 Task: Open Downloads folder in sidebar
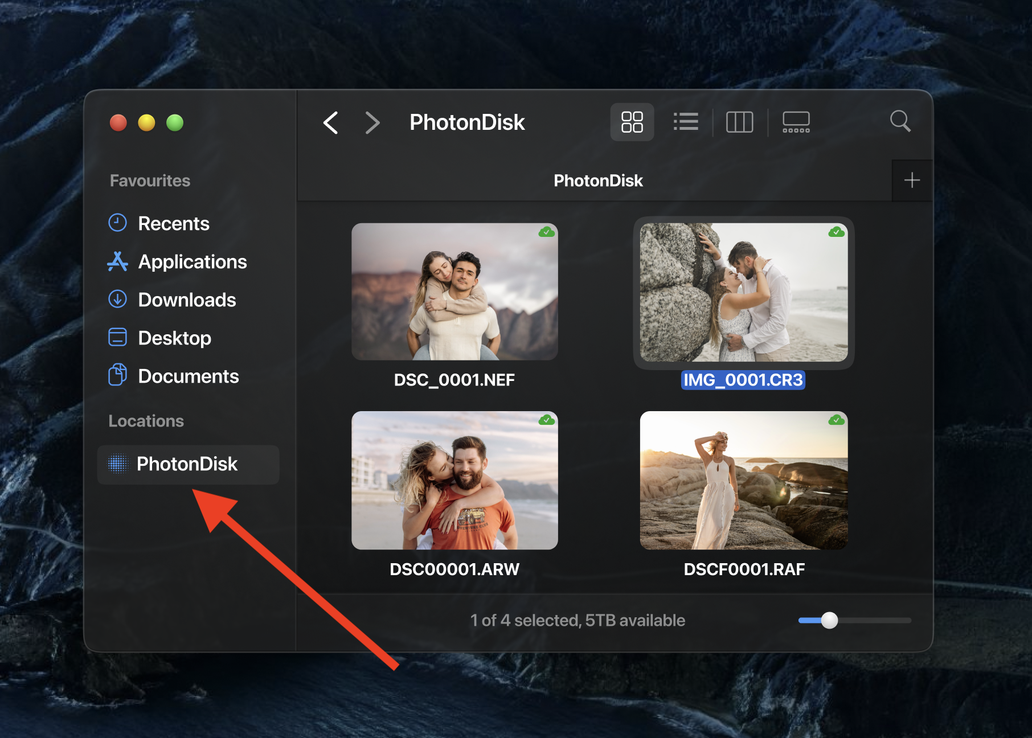coord(186,300)
